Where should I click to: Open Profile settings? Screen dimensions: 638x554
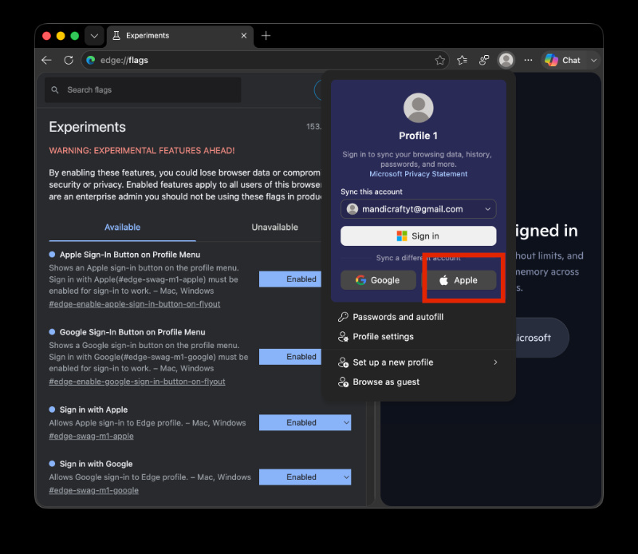418,337
